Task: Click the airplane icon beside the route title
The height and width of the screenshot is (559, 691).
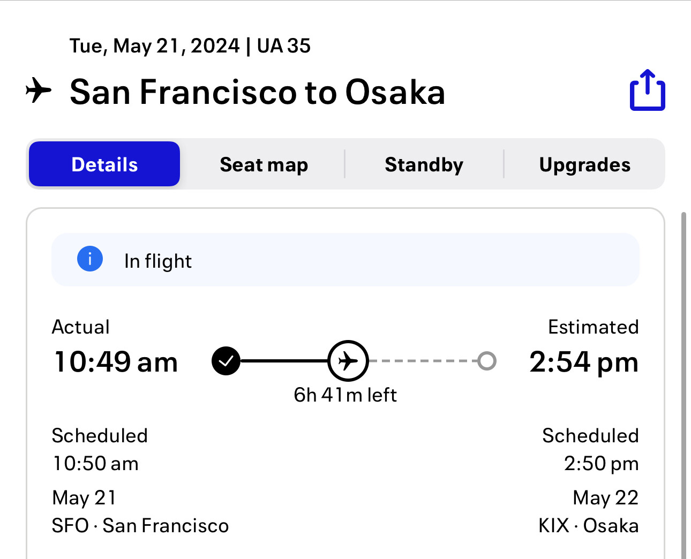Action: [x=39, y=90]
